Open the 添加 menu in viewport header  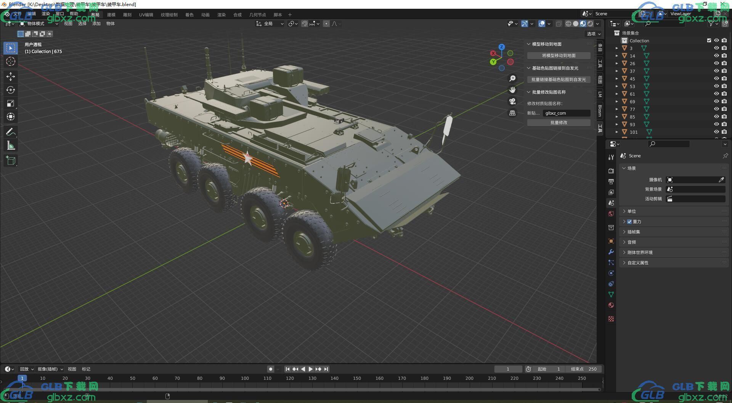click(96, 24)
